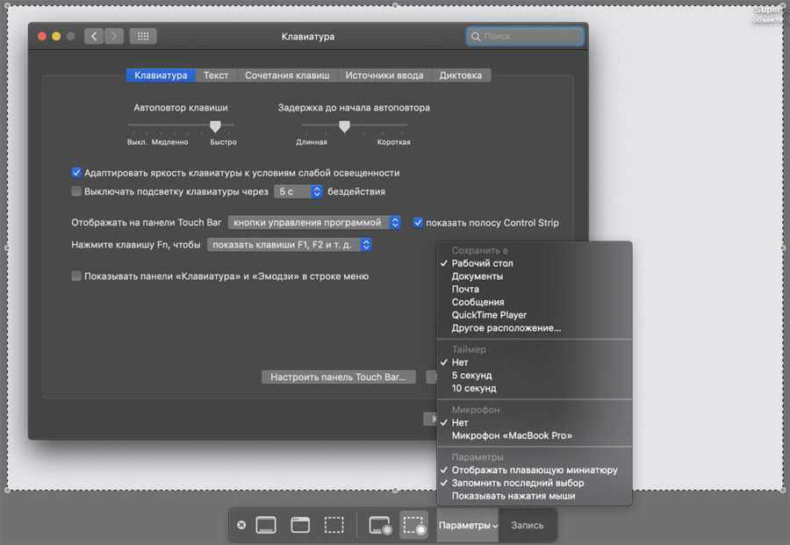The image size is (790, 545).
Task: Switch to the Сочетания клавиш tab
Action: 287,75
